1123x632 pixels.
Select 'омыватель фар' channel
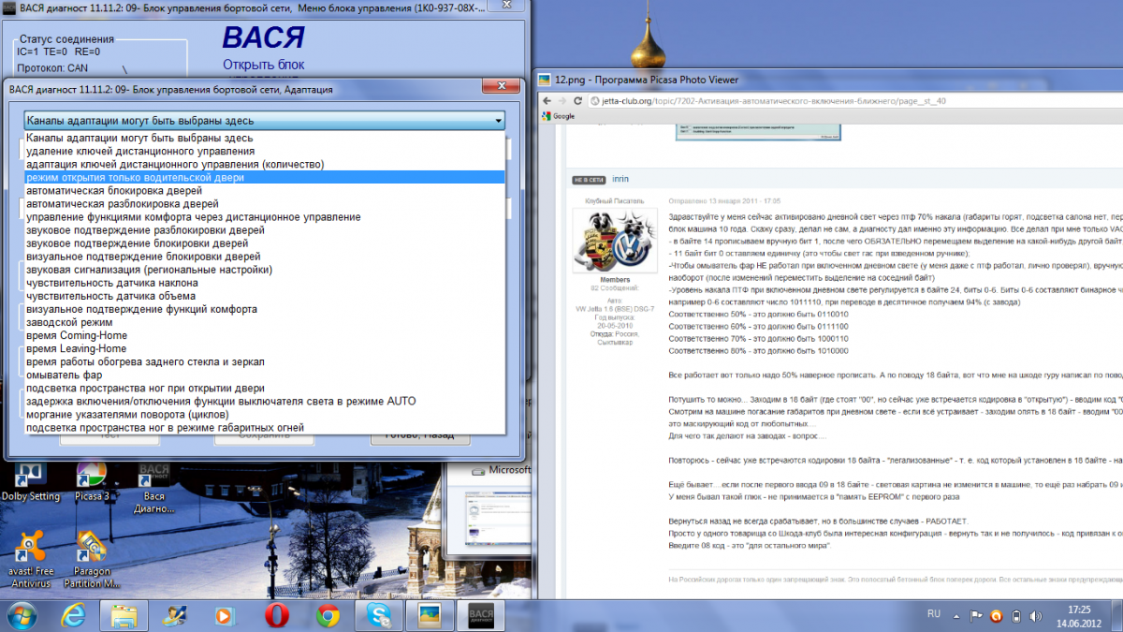coord(264,375)
